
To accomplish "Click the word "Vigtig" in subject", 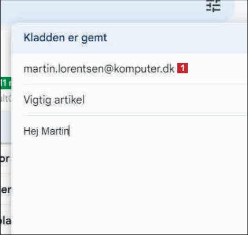I will click(x=38, y=101).
